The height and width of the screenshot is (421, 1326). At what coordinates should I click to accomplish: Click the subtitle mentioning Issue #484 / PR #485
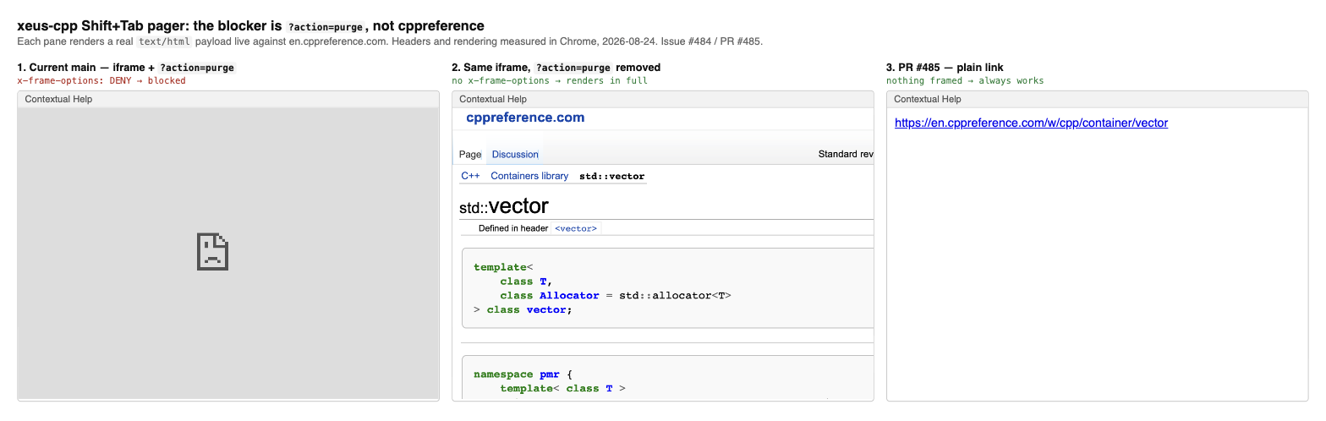click(x=390, y=41)
